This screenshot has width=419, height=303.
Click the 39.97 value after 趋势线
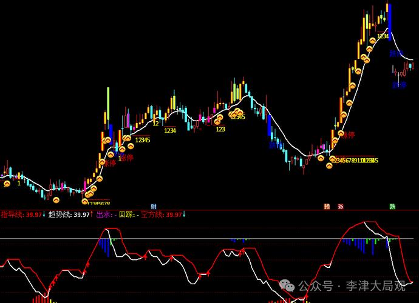pos(81,215)
